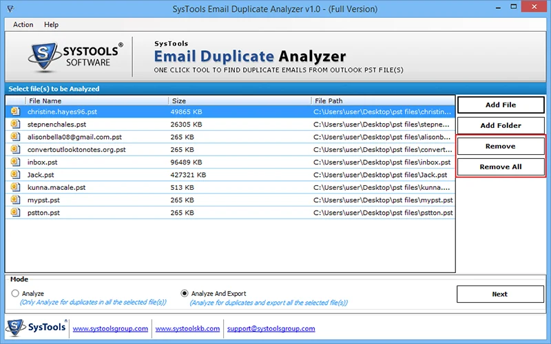Select the pstton.pst file name
The width and height of the screenshot is (551, 344).
pos(43,213)
